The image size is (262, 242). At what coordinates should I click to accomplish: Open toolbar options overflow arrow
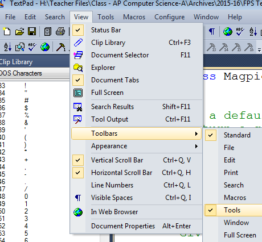pos(259,49)
